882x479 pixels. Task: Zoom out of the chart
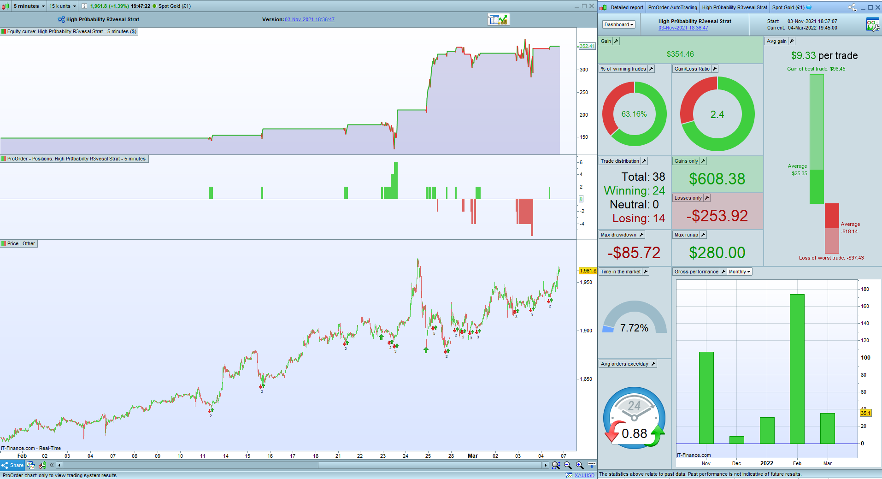click(568, 465)
